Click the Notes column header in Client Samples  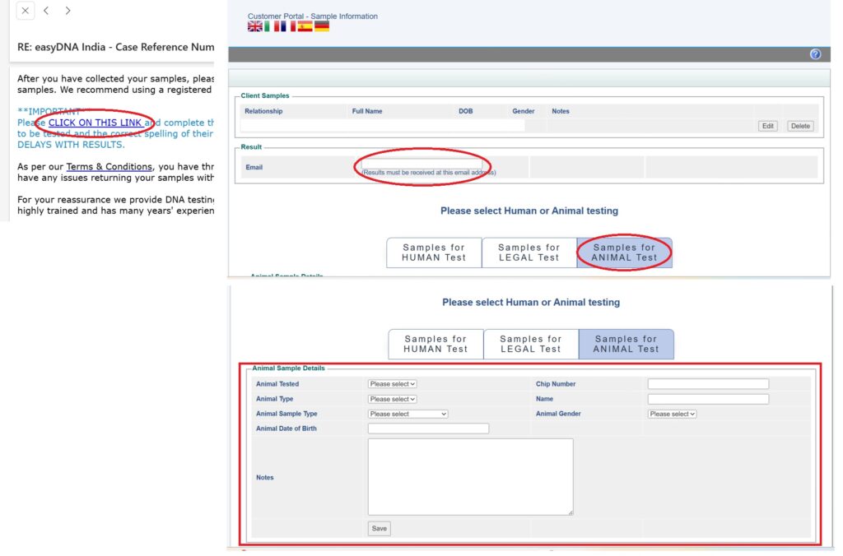560,111
